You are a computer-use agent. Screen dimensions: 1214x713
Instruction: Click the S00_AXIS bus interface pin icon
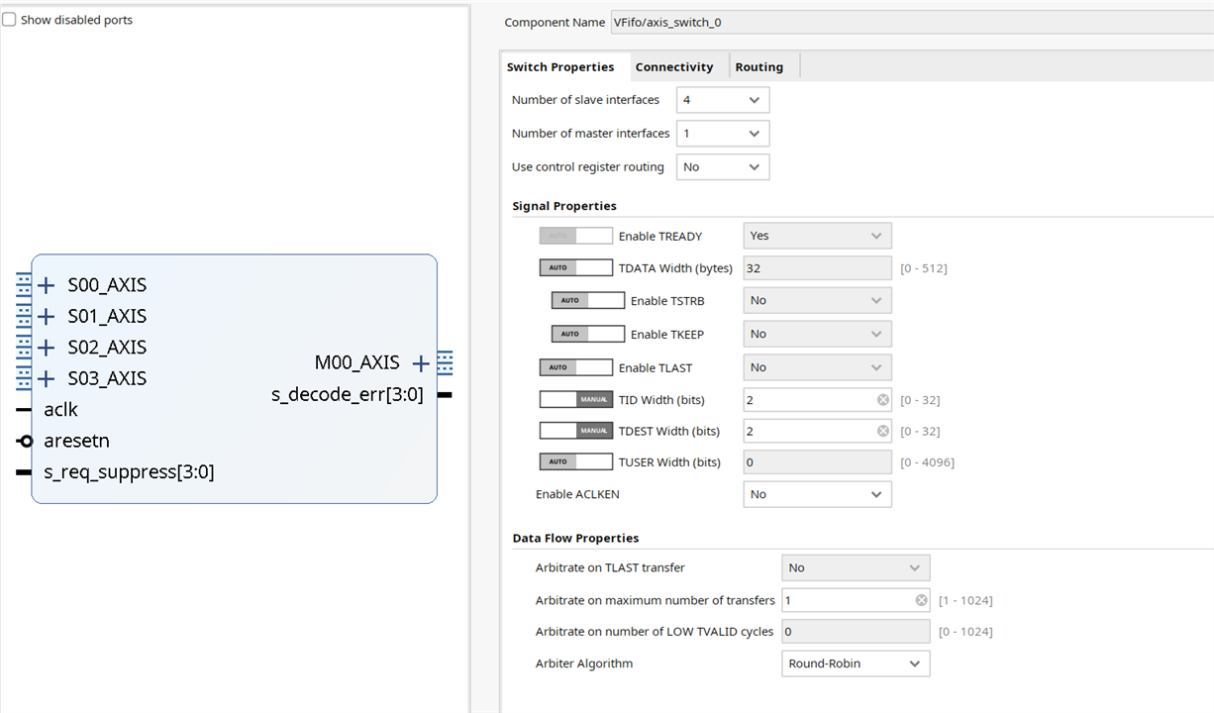(24, 285)
